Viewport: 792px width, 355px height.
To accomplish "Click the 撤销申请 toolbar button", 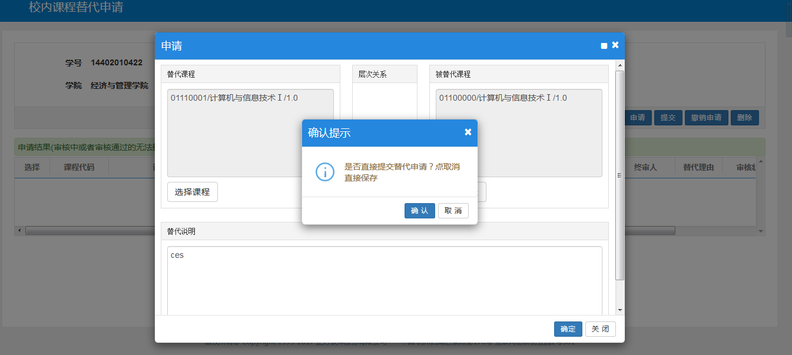I will tap(706, 118).
